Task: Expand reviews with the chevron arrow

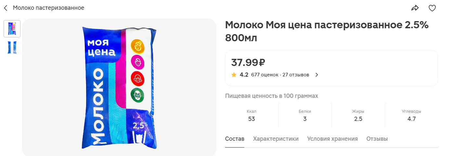Action: click(x=317, y=75)
